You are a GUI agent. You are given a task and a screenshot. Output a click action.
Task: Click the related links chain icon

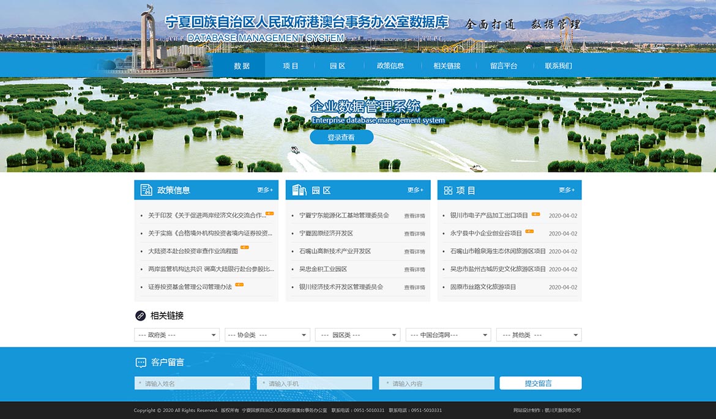(140, 316)
